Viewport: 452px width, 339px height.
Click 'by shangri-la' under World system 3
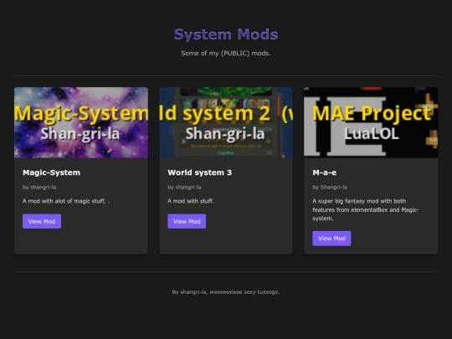(184, 187)
